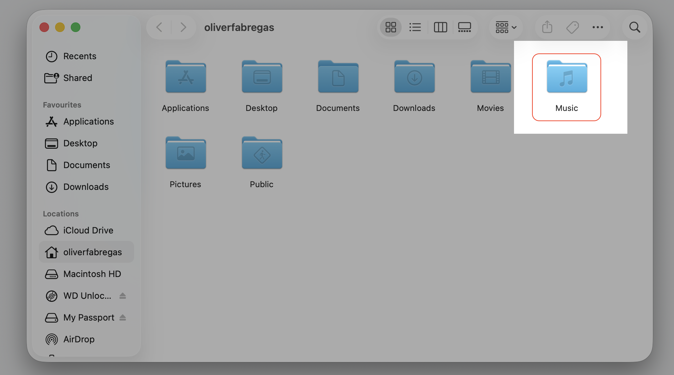Open the Group By dropdown

pos(506,27)
